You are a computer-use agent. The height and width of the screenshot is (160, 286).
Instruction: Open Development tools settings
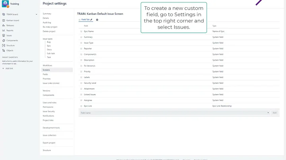[51, 128]
